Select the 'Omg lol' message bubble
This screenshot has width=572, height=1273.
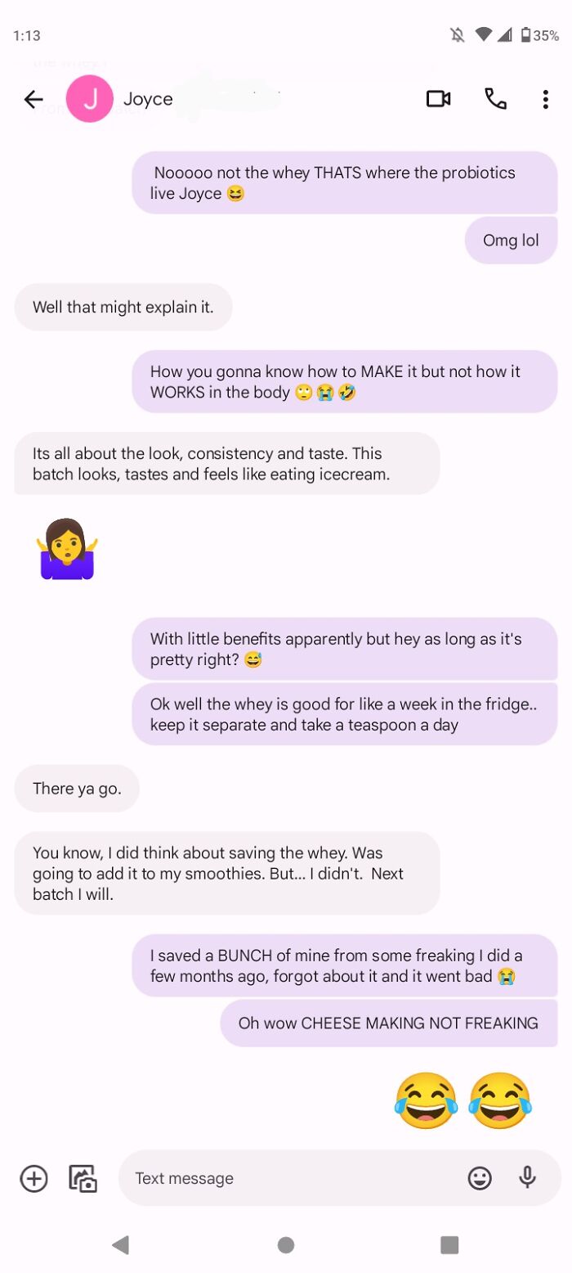coord(511,240)
